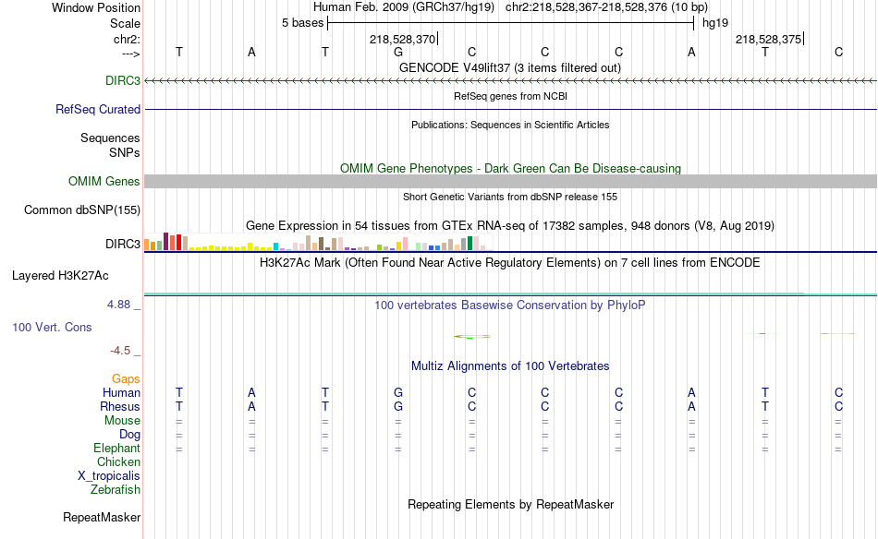This screenshot has width=878, height=539.
Task: Open GENCODE V49lift37 track title
Action: (x=510, y=68)
